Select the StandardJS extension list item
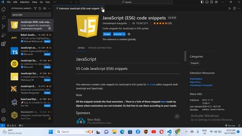The width and height of the screenshot is (242, 136). [31, 115]
